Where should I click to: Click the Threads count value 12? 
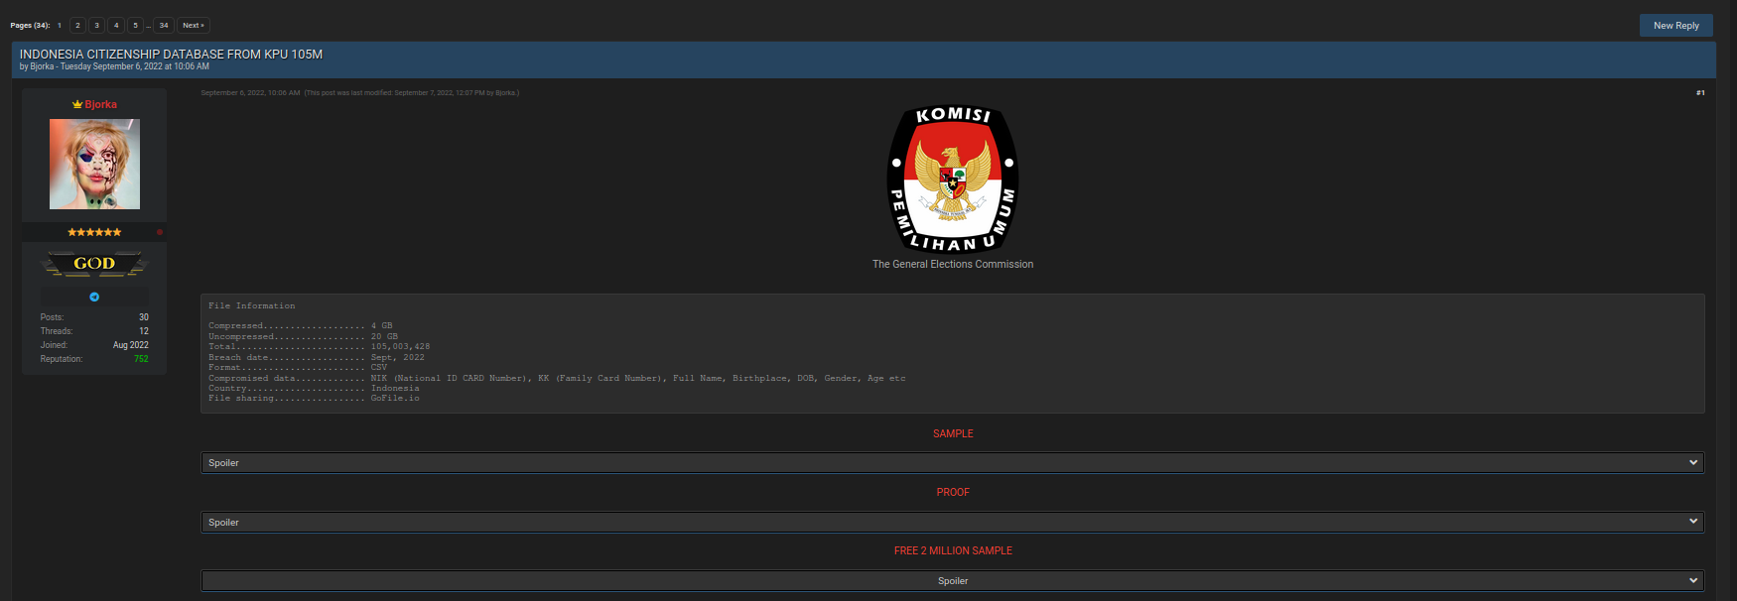[144, 331]
